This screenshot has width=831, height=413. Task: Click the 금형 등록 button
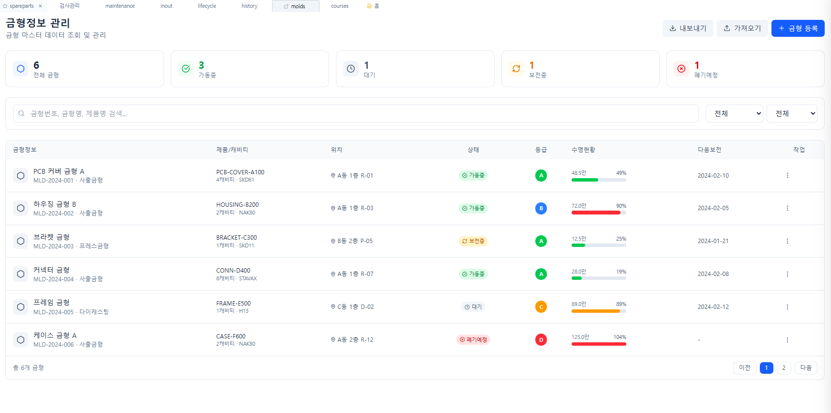click(x=798, y=28)
